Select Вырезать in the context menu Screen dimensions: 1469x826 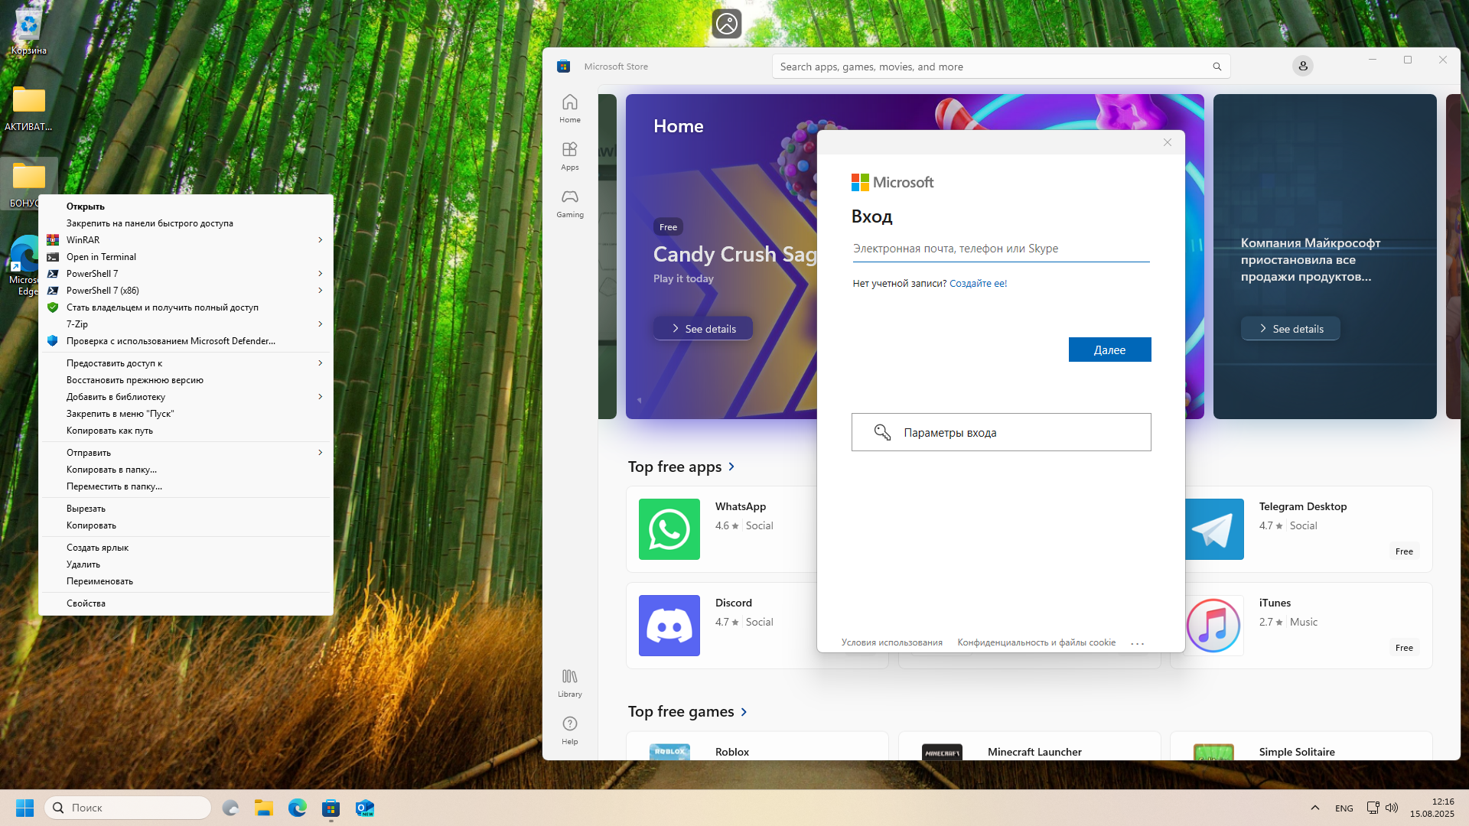tap(185, 509)
